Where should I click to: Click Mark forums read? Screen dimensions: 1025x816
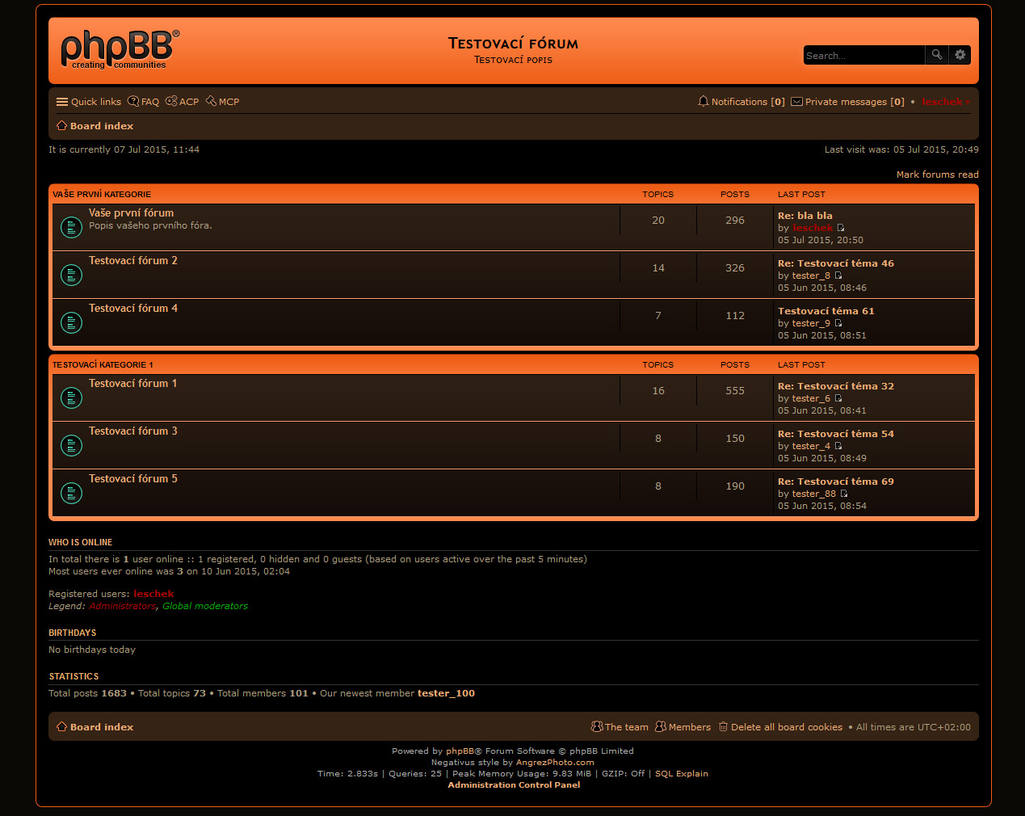click(x=937, y=175)
